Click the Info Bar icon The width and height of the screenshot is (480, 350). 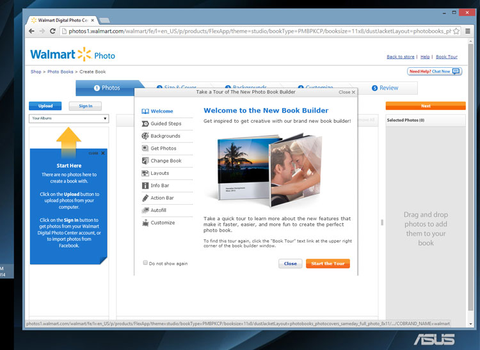(145, 186)
